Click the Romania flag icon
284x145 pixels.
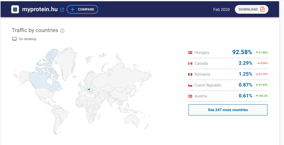pos(190,74)
